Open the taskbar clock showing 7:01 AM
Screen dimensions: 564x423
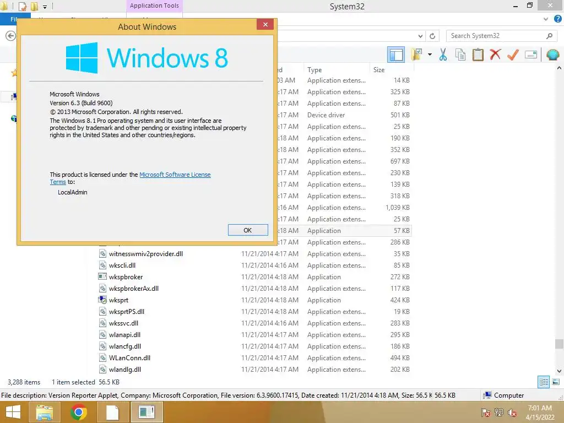click(x=540, y=412)
